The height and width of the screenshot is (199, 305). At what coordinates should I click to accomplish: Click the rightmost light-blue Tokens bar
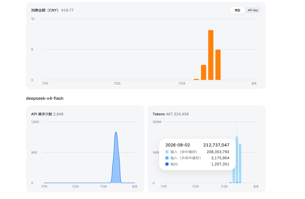tap(240, 164)
